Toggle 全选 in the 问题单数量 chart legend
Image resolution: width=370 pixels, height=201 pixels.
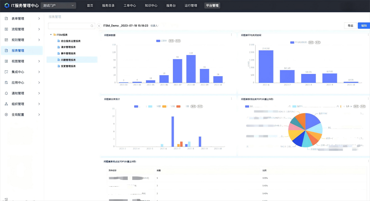pyautogui.click(x=171, y=41)
